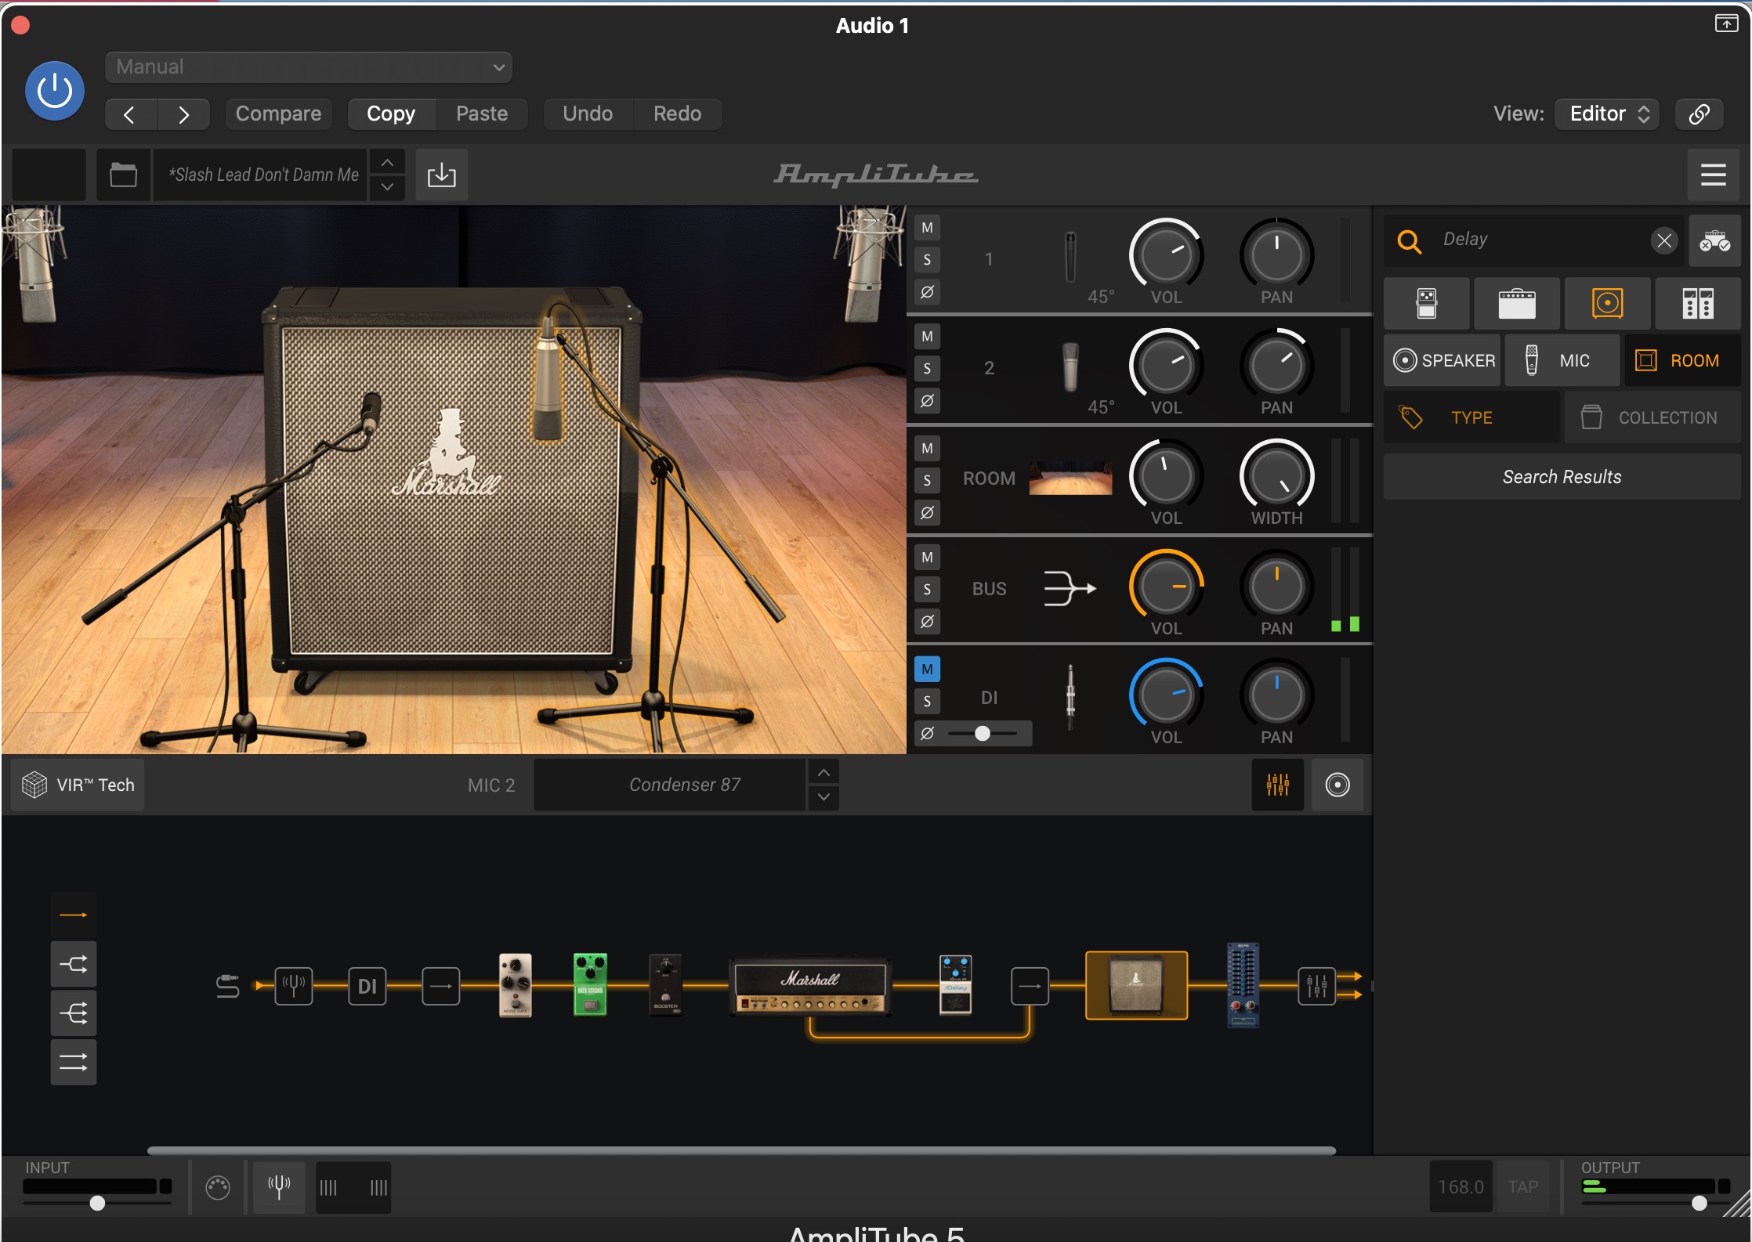This screenshot has height=1242, width=1752.
Task: Mute mic channel 1
Action: click(927, 228)
